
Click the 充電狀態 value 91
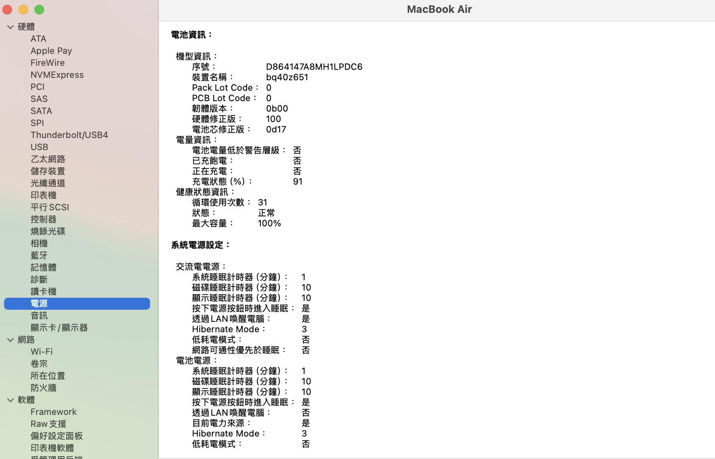298,181
